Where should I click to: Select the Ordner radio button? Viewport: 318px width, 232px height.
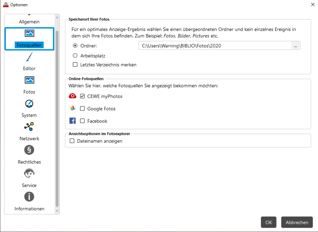(x=75, y=46)
